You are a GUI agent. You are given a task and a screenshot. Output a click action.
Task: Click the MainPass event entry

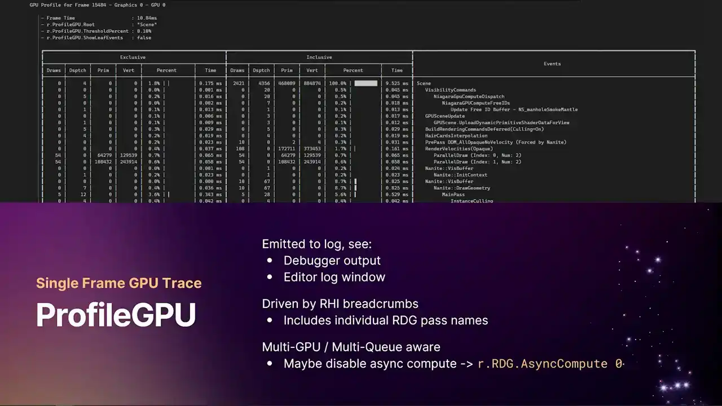point(453,195)
